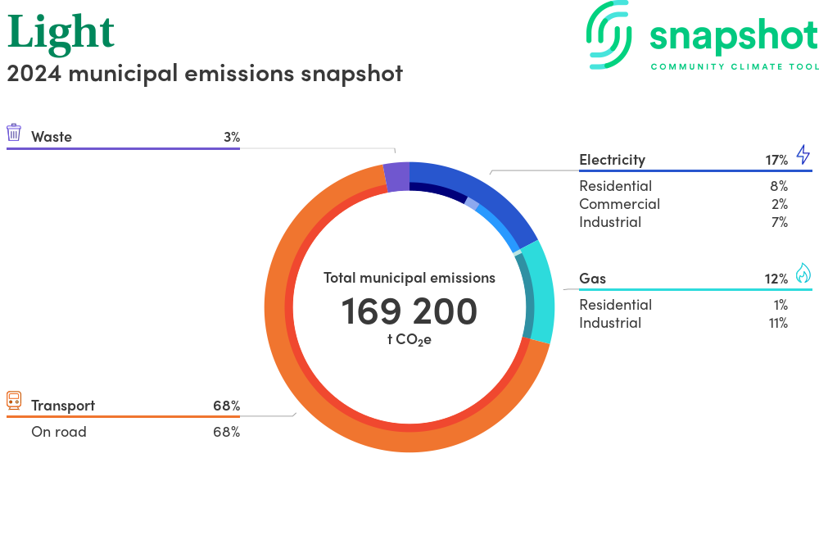Click the Gas category heading
Screen dimensions: 819x549
592,279
